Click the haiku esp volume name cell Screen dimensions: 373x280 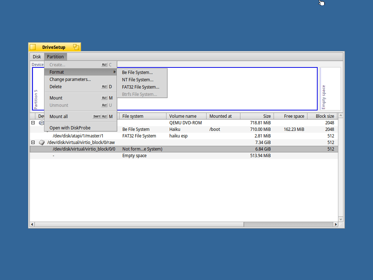click(x=178, y=136)
